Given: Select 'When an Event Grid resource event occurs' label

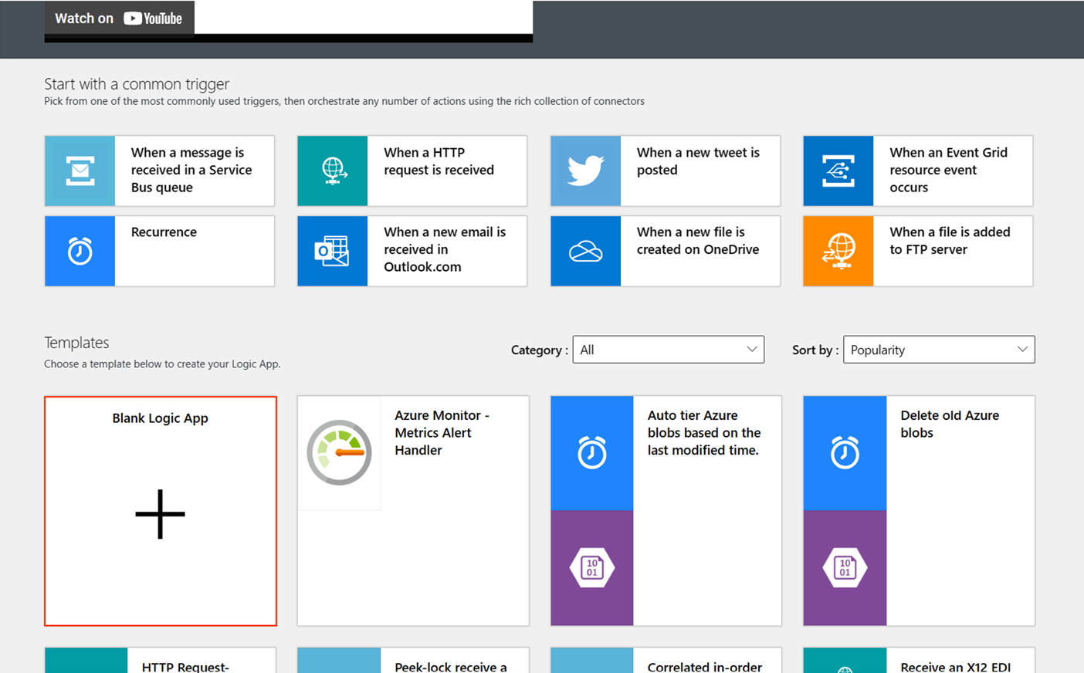Looking at the screenshot, I should point(948,170).
